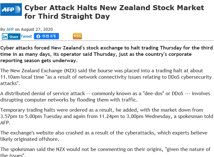Click the spokesman NZX origins paragraph

pyautogui.click(x=105, y=152)
